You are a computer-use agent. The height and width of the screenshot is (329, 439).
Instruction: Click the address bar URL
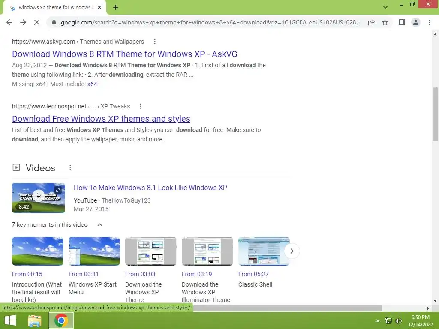click(x=210, y=22)
